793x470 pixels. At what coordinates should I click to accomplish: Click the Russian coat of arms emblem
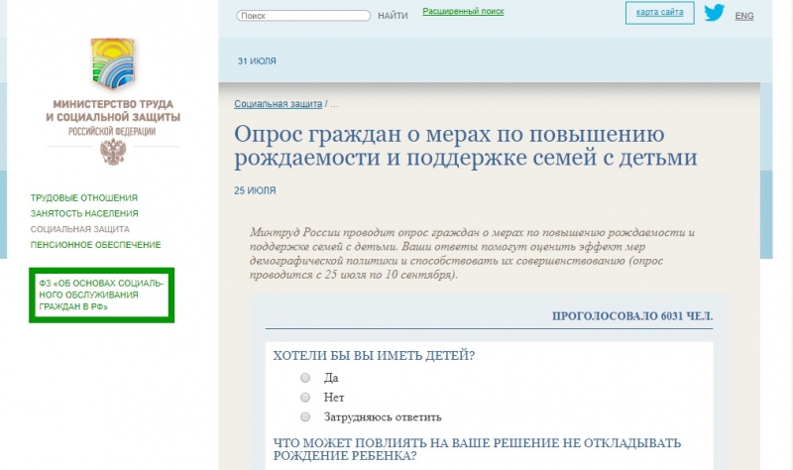113,152
